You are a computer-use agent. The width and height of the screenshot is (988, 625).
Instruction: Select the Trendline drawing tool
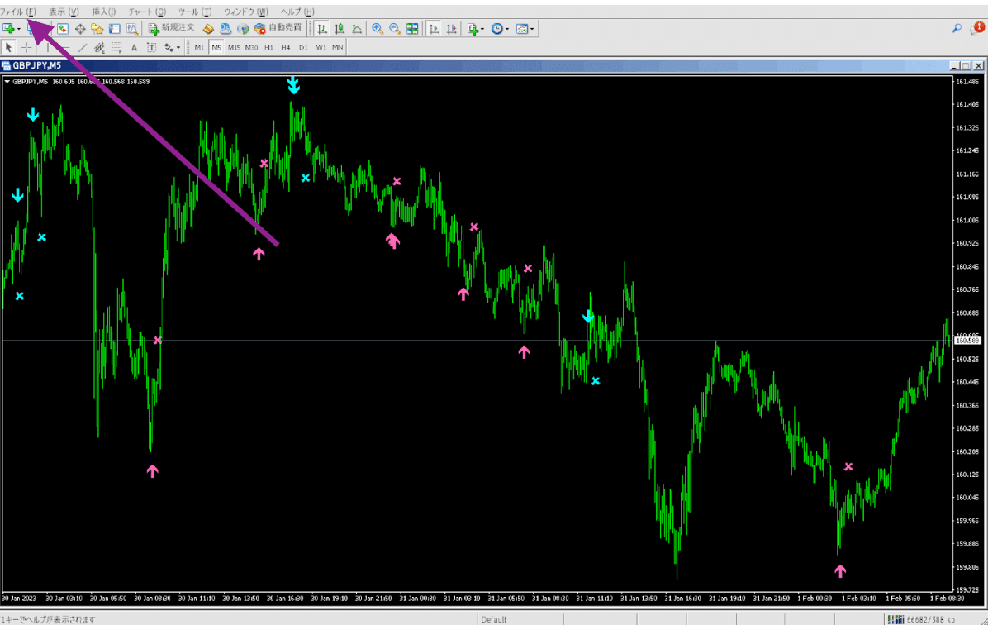pos(83,47)
